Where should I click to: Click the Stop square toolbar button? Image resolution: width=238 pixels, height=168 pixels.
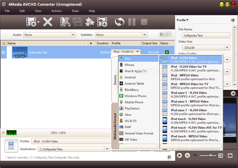pyautogui.click(x=144, y=22)
